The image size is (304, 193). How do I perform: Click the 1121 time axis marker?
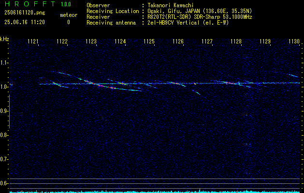(x=33, y=41)
